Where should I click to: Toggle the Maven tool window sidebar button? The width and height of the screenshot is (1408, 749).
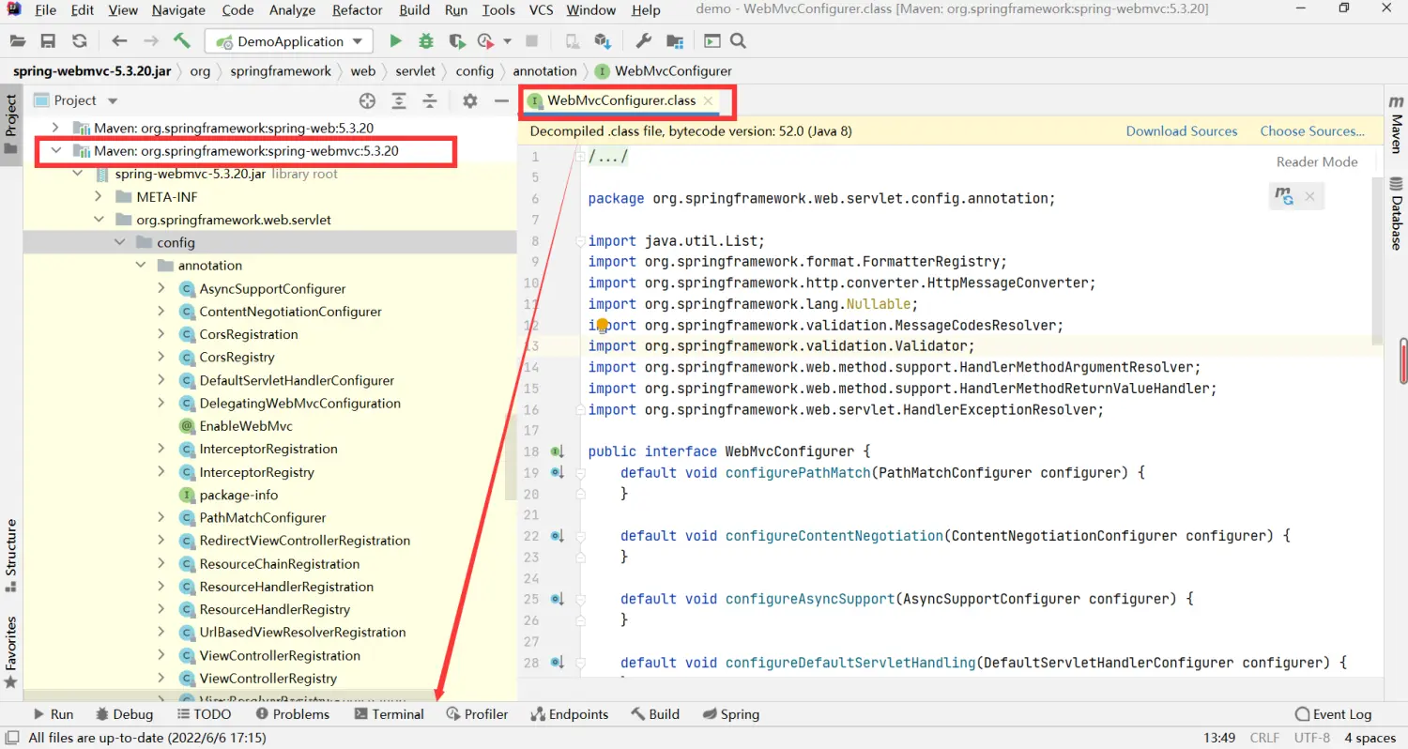point(1396,124)
